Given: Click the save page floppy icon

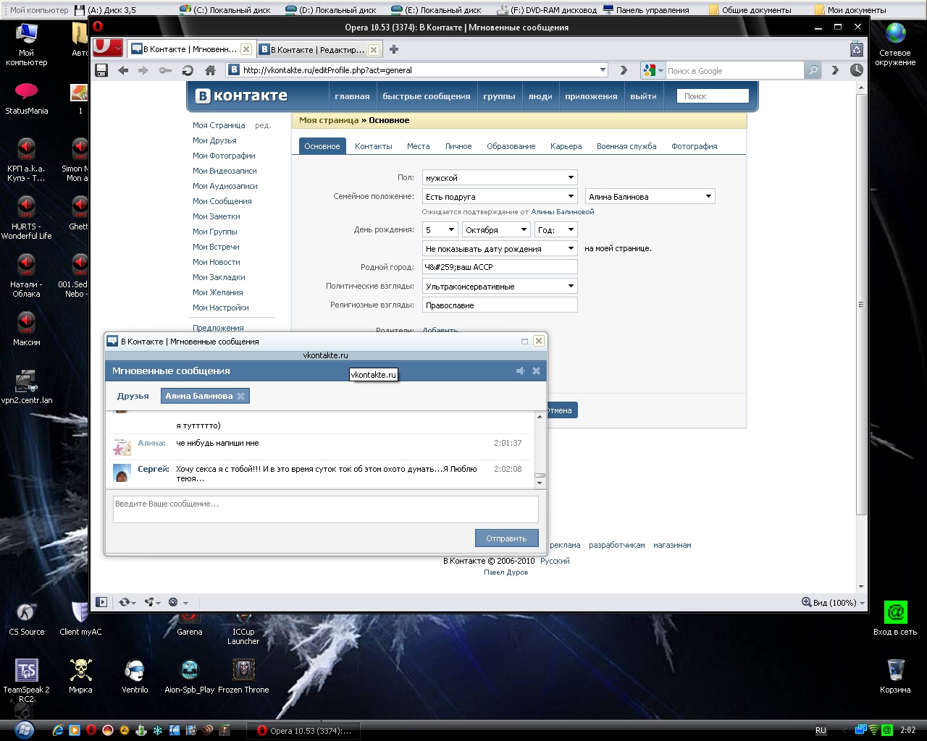Looking at the screenshot, I should (x=101, y=70).
